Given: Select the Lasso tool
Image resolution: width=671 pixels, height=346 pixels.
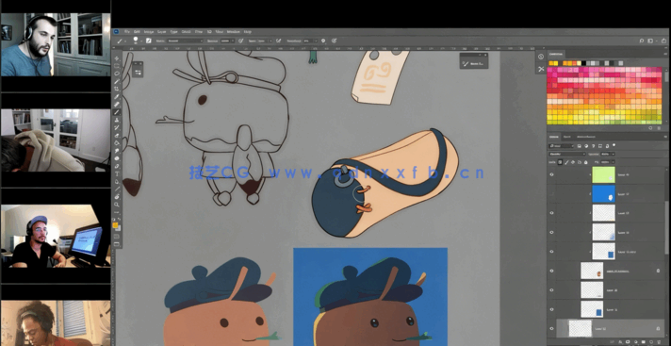Looking at the screenshot, I should point(117,73).
